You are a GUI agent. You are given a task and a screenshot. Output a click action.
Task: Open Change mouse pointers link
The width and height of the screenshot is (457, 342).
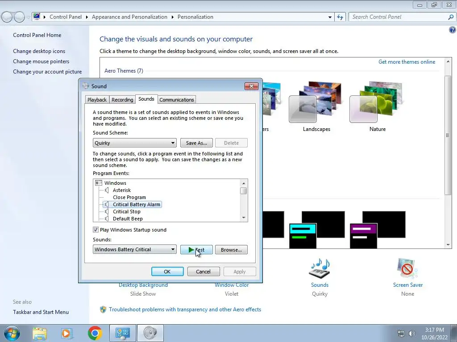[41, 61]
